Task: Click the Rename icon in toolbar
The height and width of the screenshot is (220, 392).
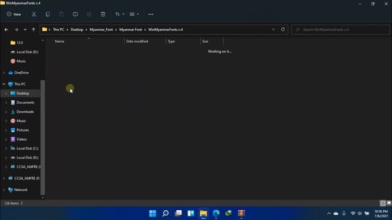Action: click(x=75, y=14)
